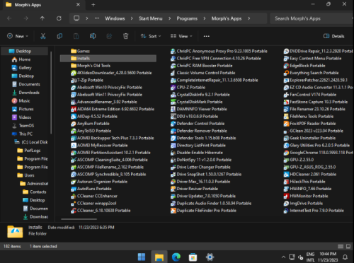Select Music in navigation pane

21,100
